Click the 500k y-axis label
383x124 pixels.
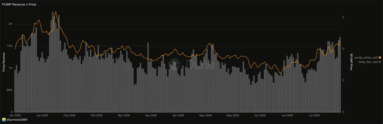coord(9,90)
